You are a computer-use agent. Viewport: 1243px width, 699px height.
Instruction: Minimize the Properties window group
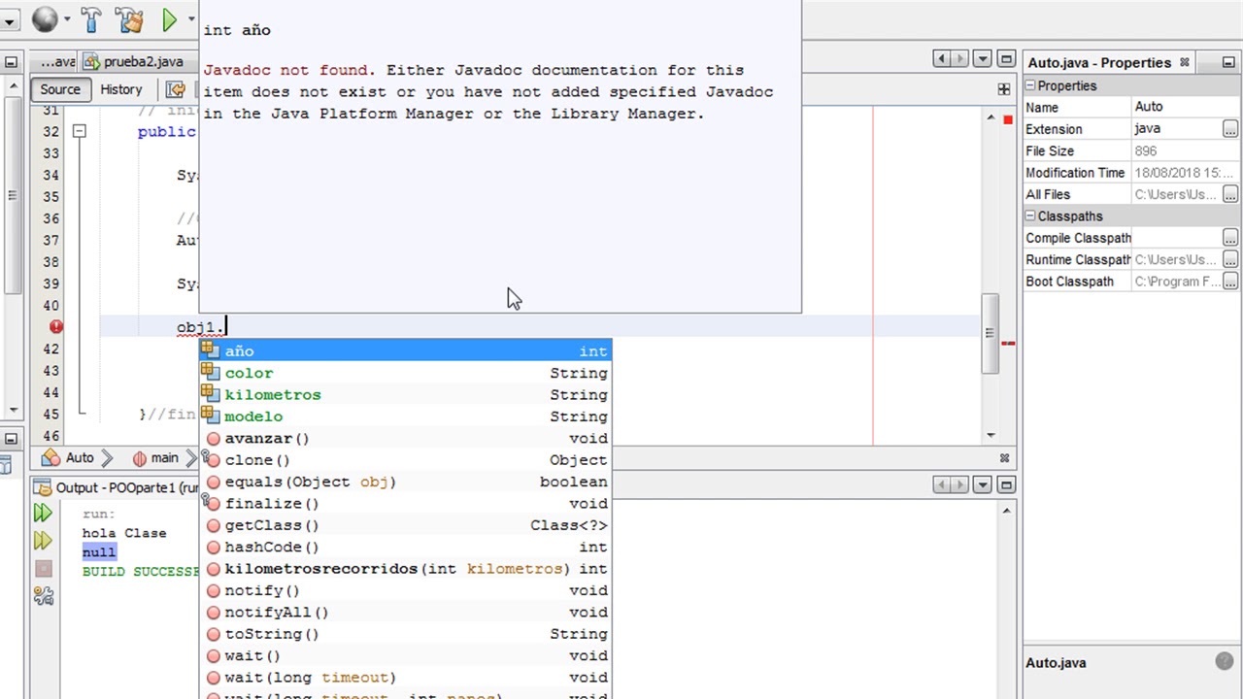[1228, 62]
